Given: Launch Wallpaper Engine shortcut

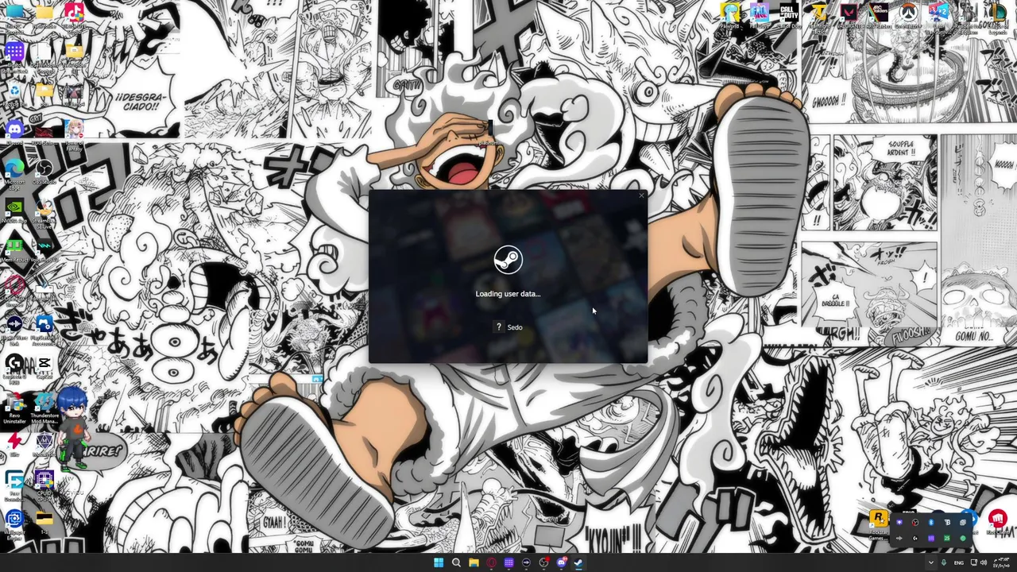Looking at the screenshot, I should [x=14, y=523].
